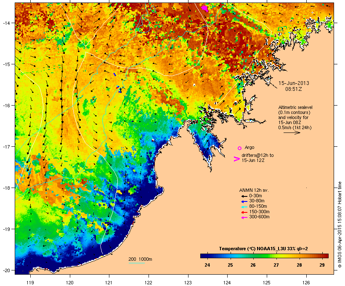The height and width of the screenshot is (286, 345).
Task: Click the 'Argo' legend label
Action: coord(249,147)
